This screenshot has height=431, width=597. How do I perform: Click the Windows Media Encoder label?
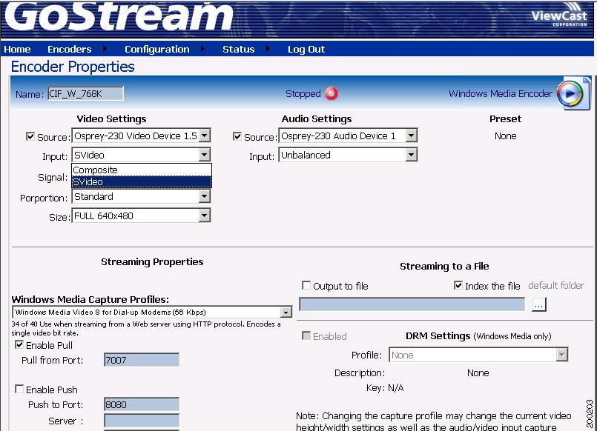[x=501, y=93]
